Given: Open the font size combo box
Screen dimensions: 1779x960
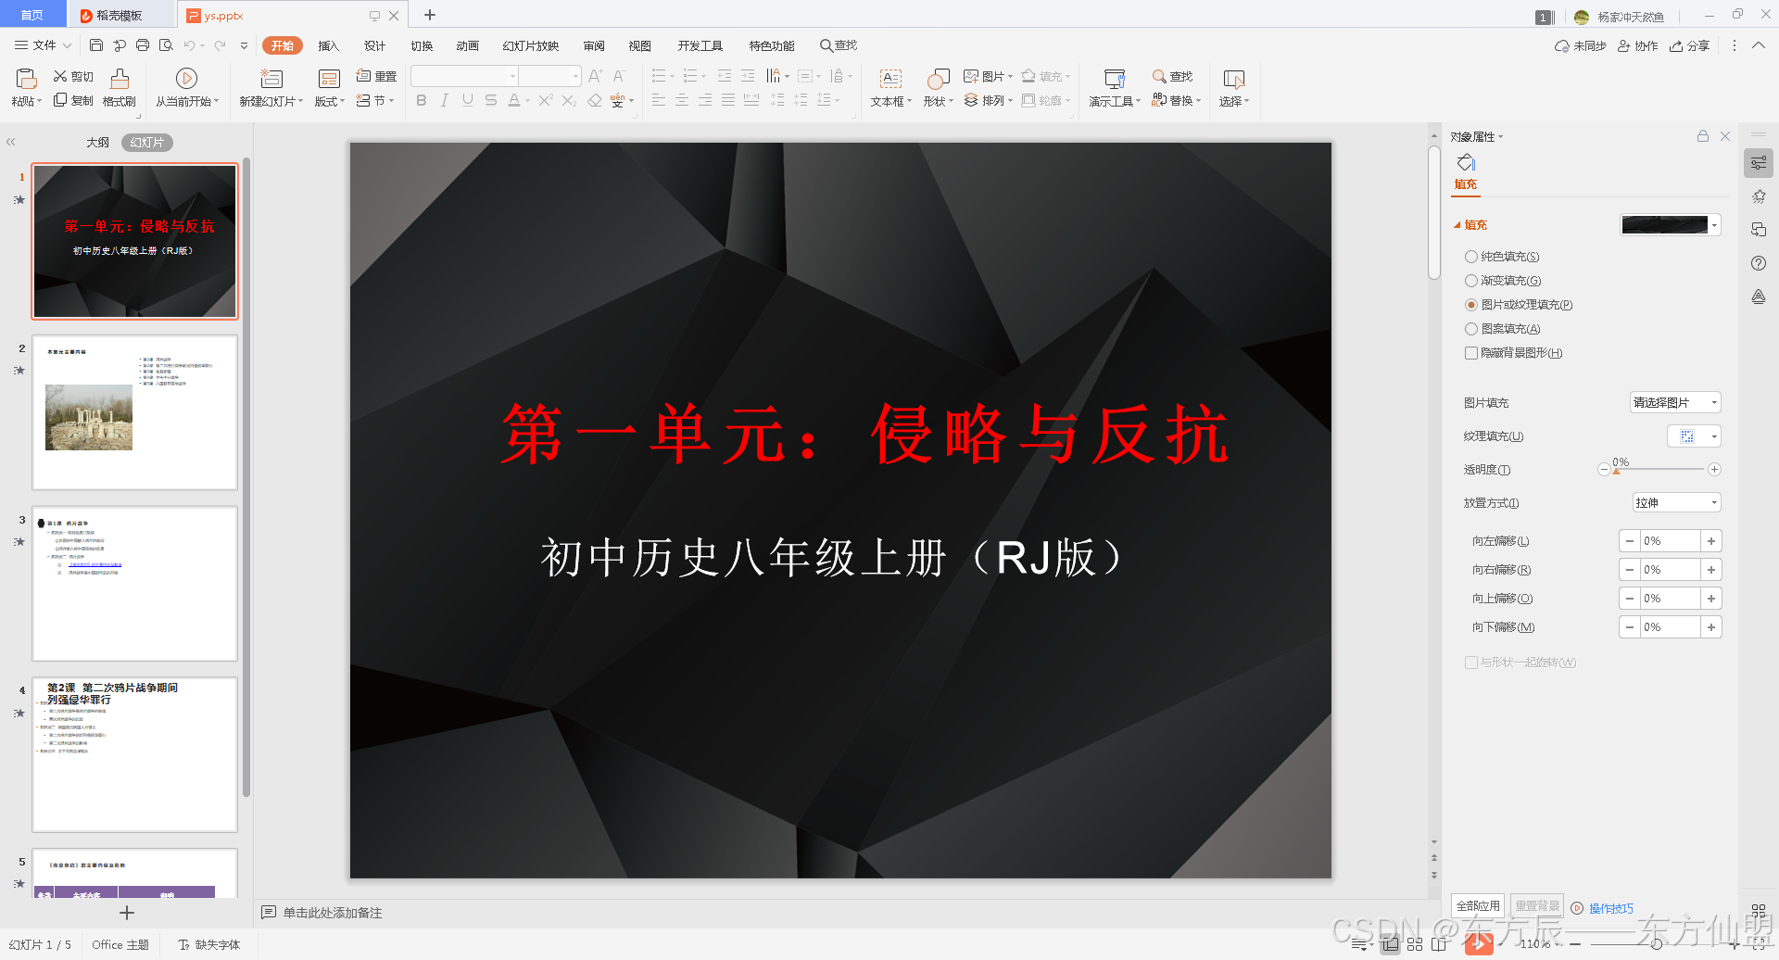Looking at the screenshot, I should pos(549,76).
